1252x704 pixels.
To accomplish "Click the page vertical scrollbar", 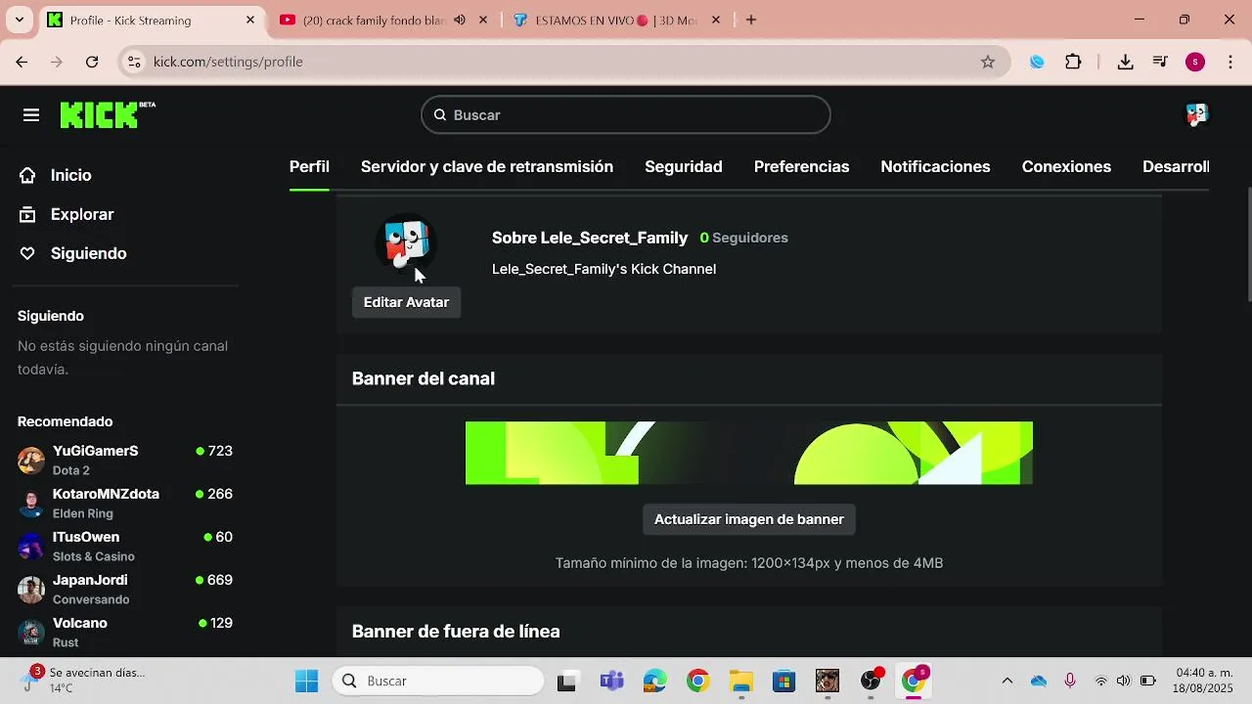I will [1247, 244].
